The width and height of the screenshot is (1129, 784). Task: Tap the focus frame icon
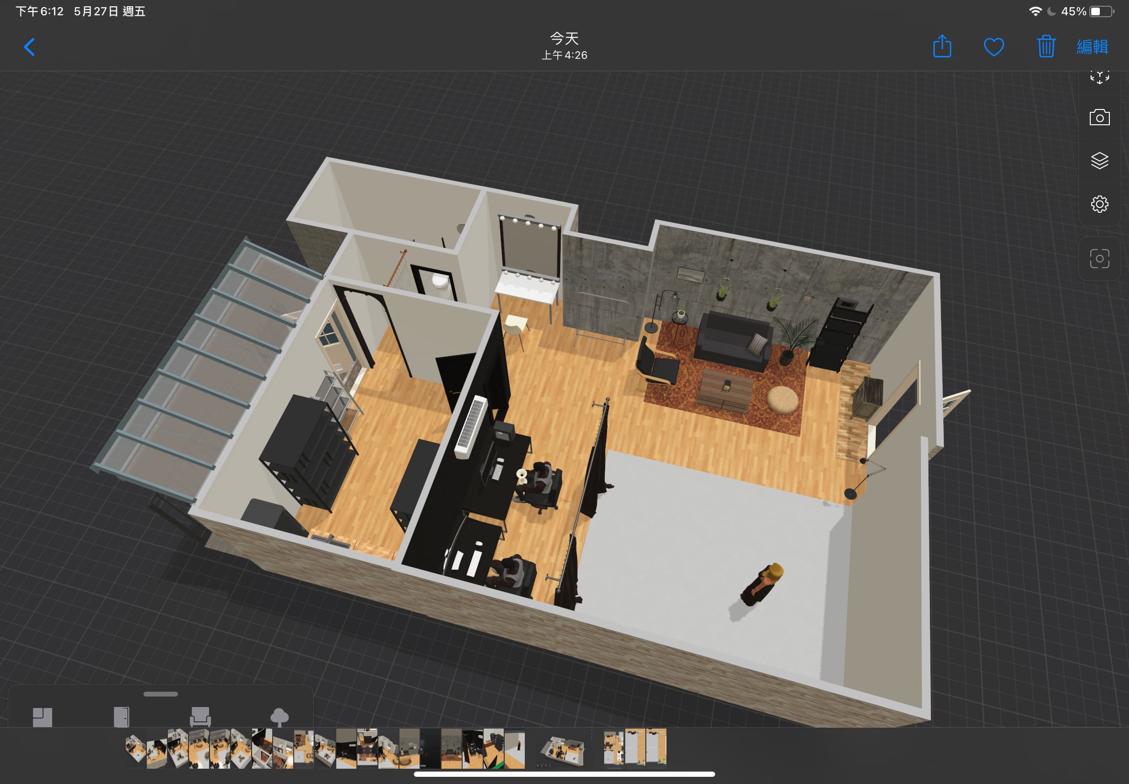(1099, 259)
